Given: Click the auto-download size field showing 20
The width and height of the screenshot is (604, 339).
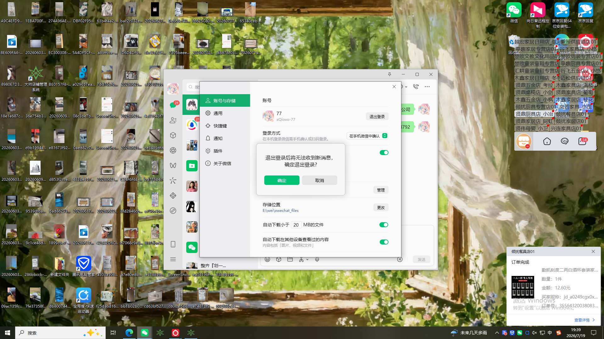Looking at the screenshot, I should (x=296, y=225).
